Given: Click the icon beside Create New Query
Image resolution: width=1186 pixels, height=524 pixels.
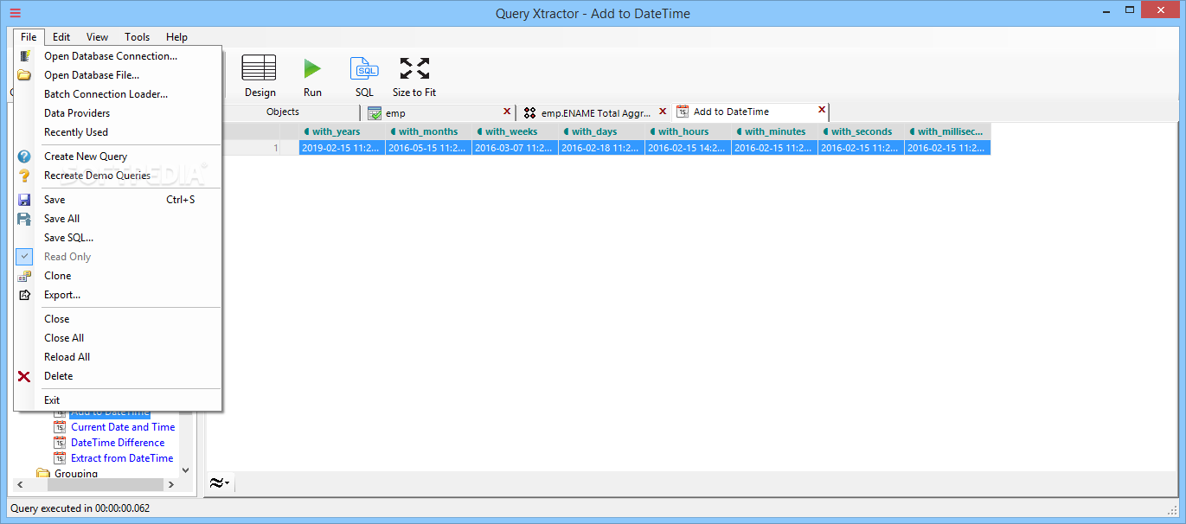Looking at the screenshot, I should pyautogui.click(x=25, y=157).
